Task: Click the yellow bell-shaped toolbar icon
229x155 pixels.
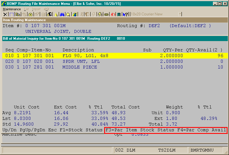Action: 56,14
